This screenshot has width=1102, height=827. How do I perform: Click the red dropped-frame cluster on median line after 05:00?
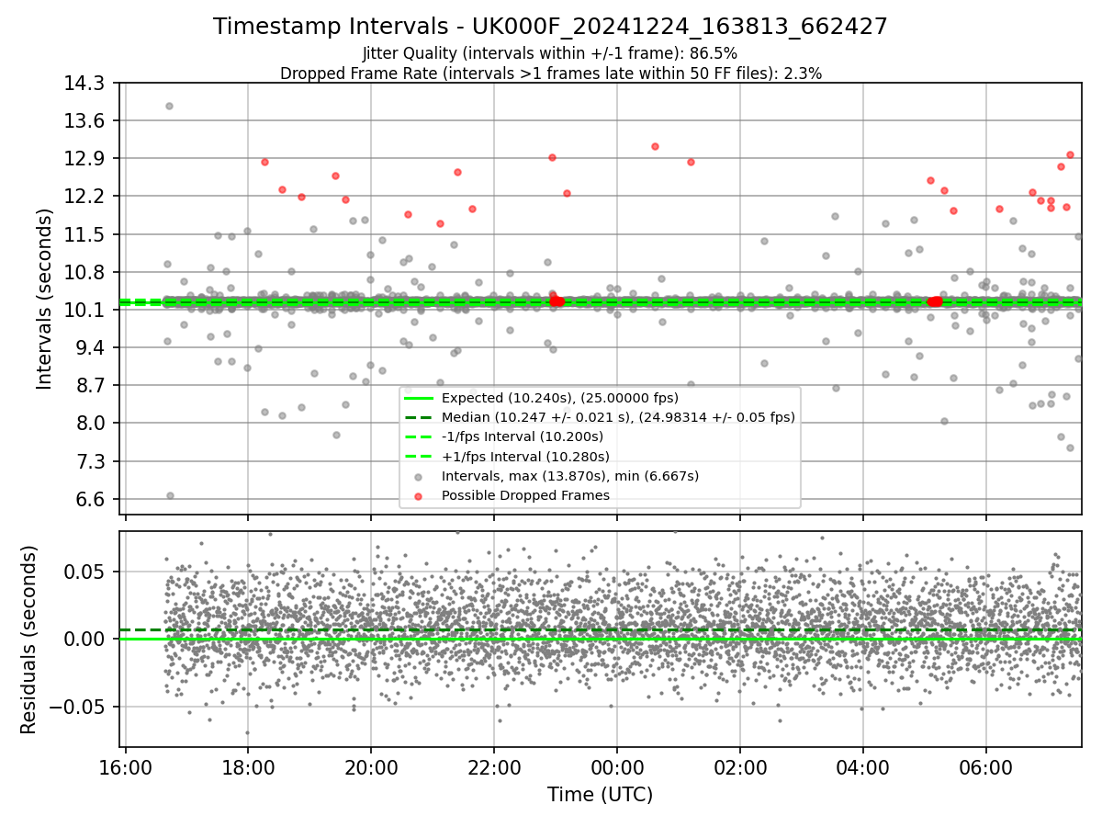(x=935, y=301)
